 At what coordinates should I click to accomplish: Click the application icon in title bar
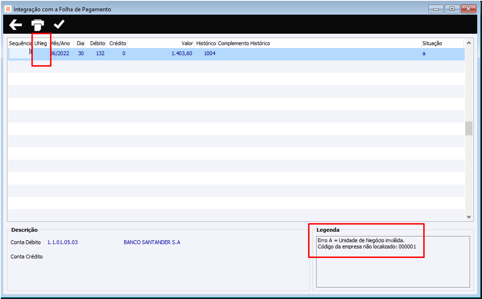(8, 9)
